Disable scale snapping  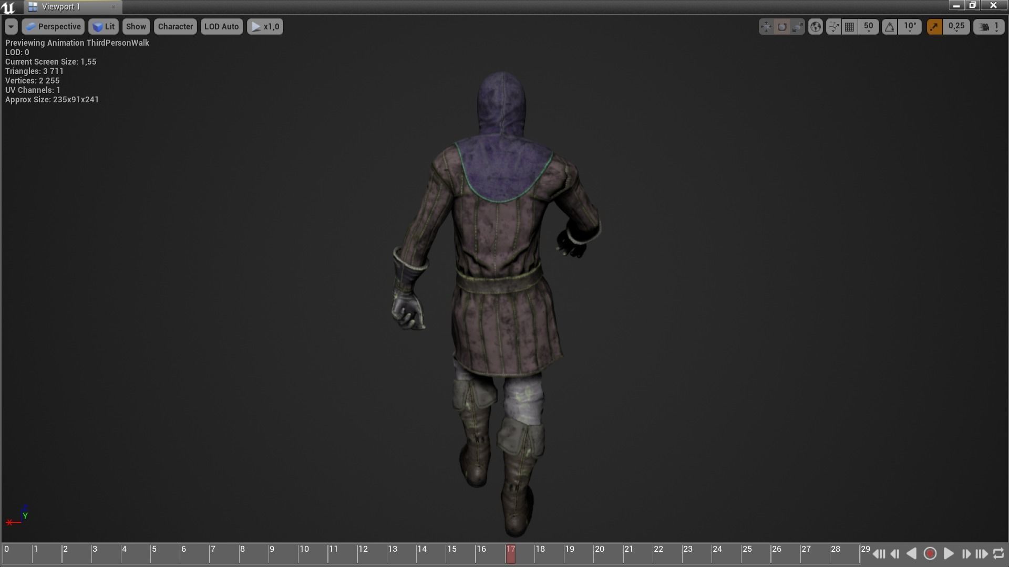tap(934, 27)
